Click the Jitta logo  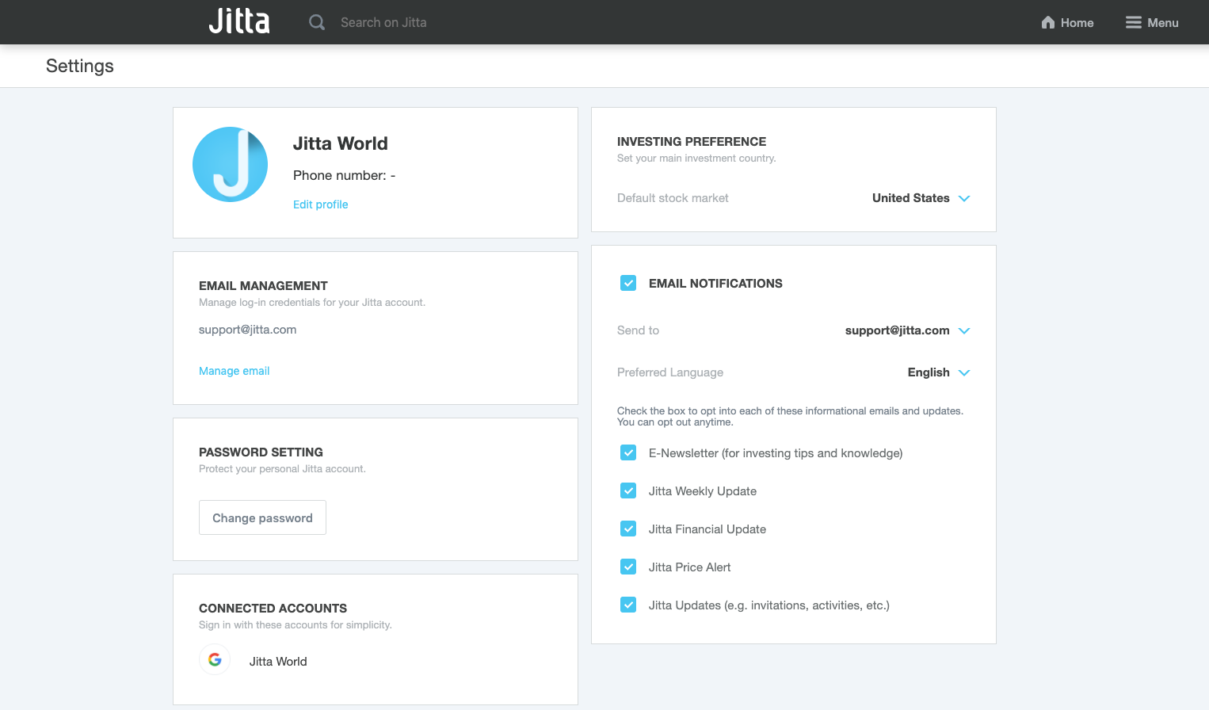pos(239,21)
